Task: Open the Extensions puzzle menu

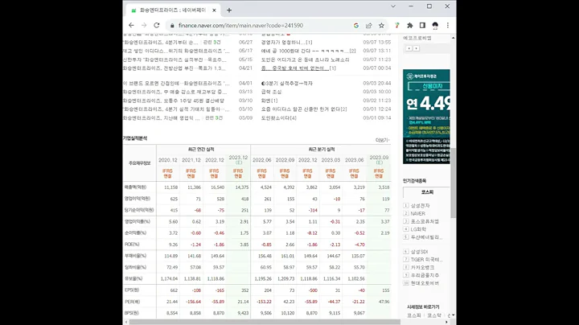Action: [x=410, y=26]
